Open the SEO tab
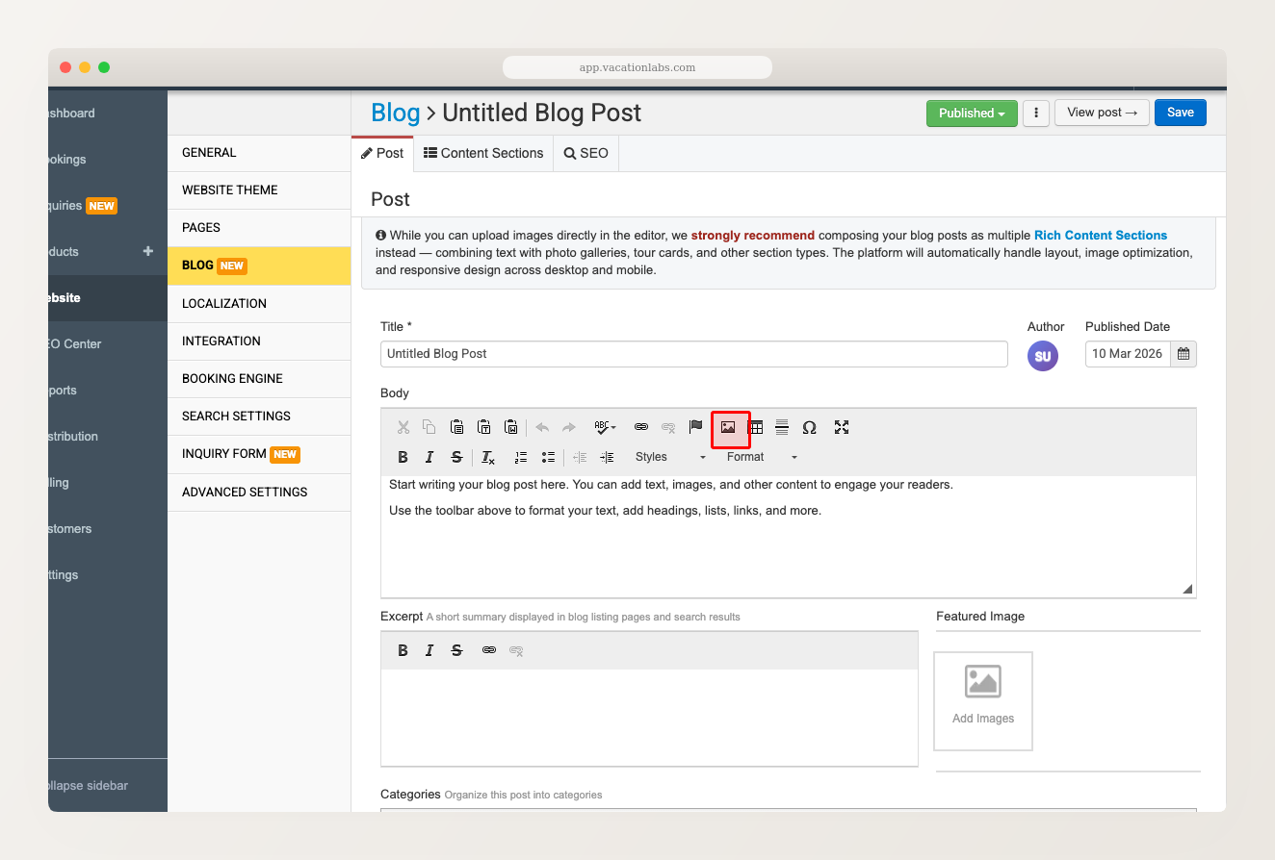1275x860 pixels. (x=585, y=153)
